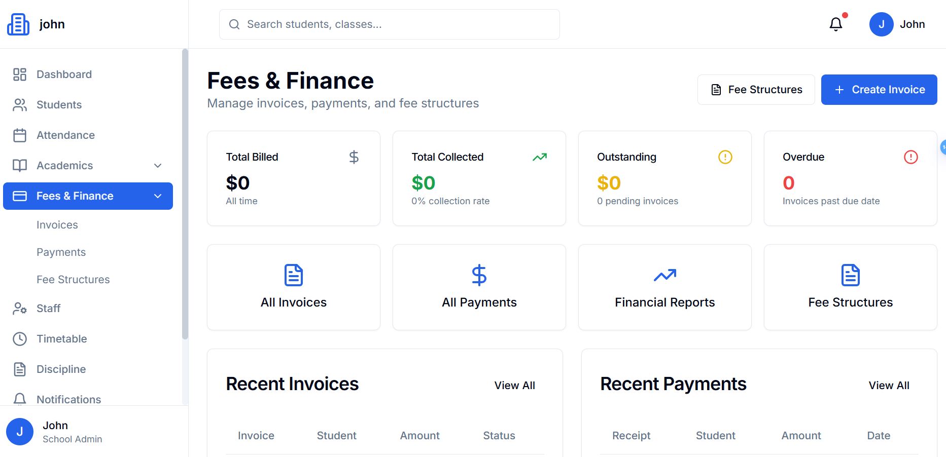This screenshot has height=457, width=946.
Task: Click the Attendance calendar icon
Action: (20, 135)
